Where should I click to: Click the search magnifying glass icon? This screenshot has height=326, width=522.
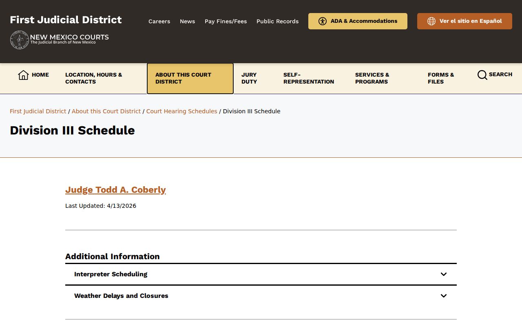pos(482,75)
